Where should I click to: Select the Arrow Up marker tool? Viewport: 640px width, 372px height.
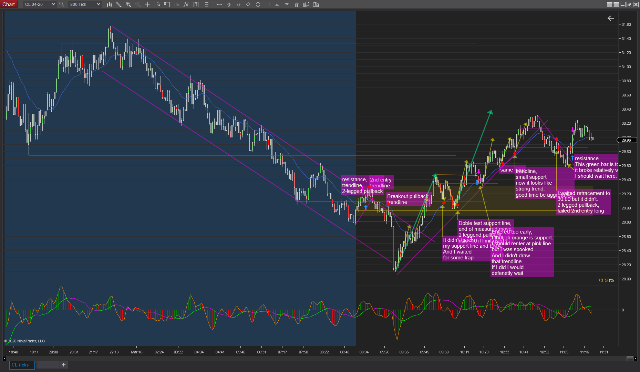point(229,4)
